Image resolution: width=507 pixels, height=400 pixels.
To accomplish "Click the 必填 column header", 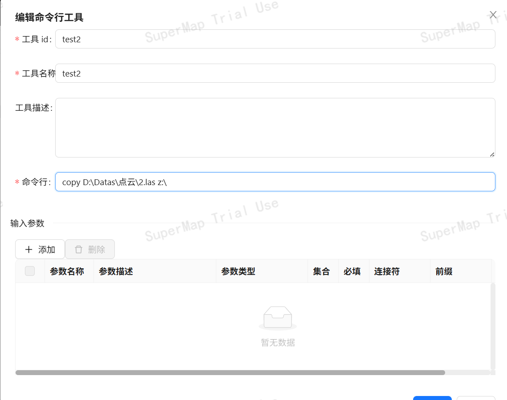I will pos(352,271).
